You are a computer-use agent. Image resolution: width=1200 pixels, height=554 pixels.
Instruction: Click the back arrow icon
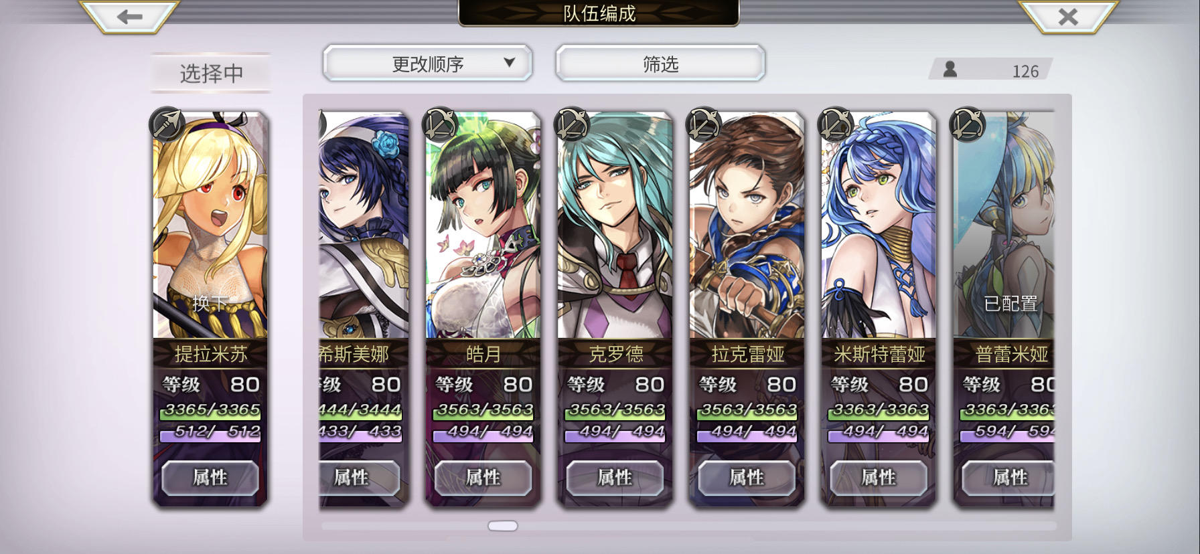pos(129,16)
